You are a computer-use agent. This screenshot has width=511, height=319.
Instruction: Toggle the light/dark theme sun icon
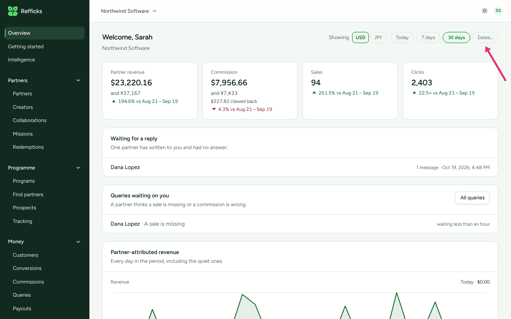point(485,11)
